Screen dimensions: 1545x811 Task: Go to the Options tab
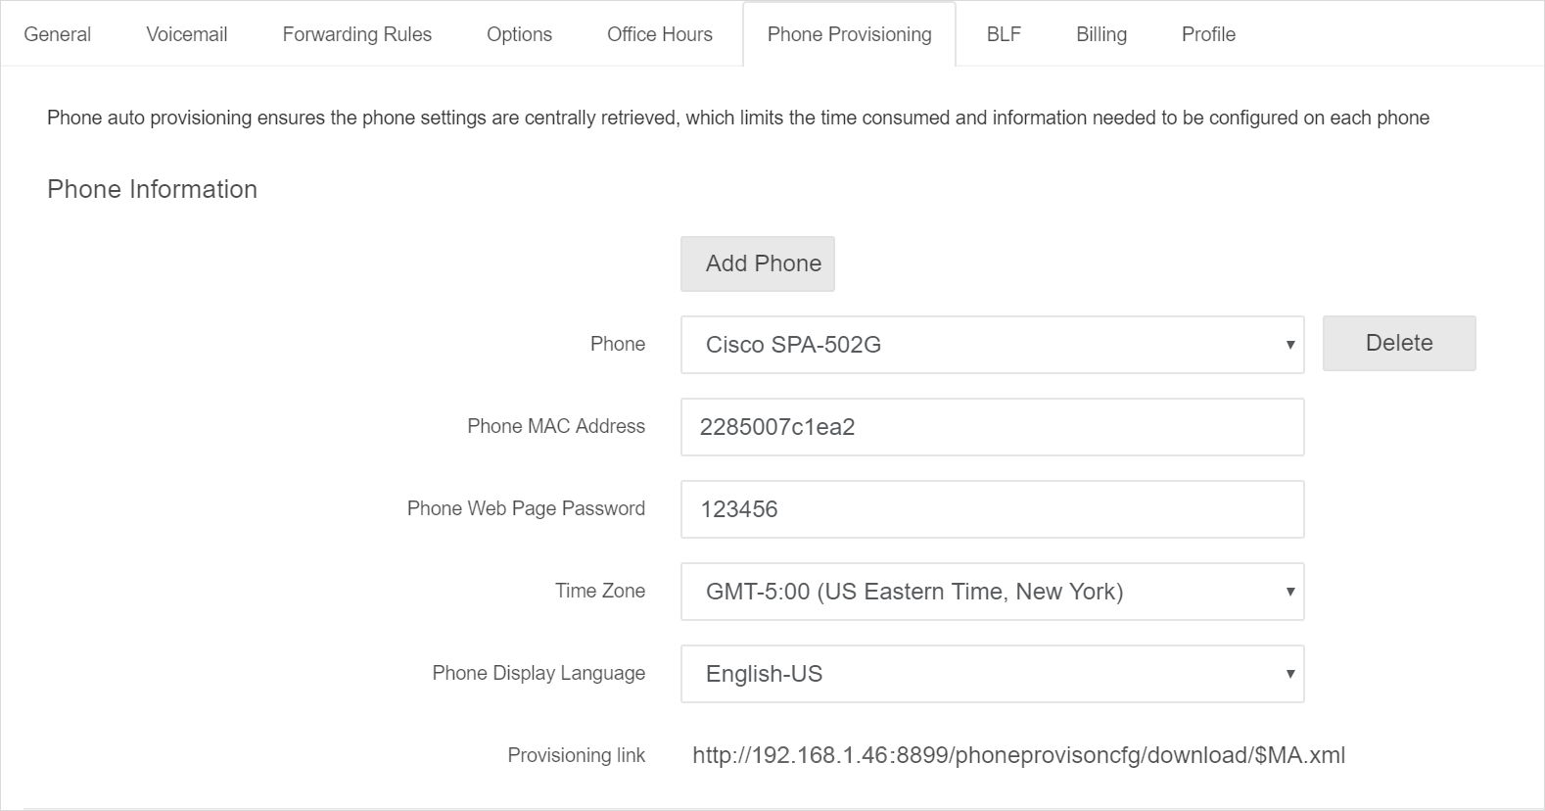click(x=519, y=34)
